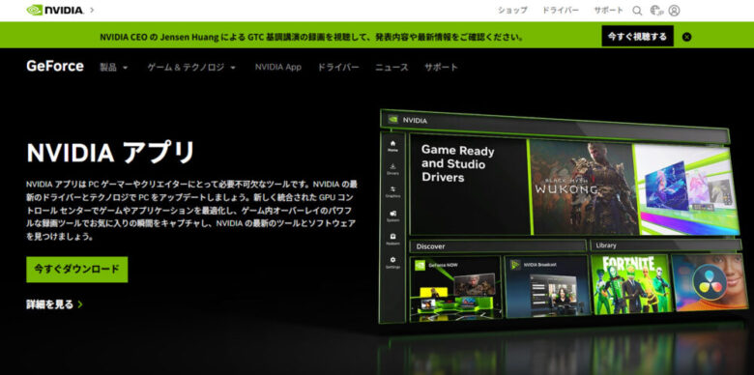The image size is (754, 375).
Task: Click the Discover section header
Action: [x=498, y=246]
